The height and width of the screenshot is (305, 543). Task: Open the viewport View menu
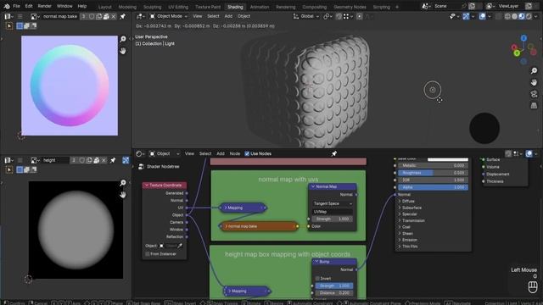point(198,16)
